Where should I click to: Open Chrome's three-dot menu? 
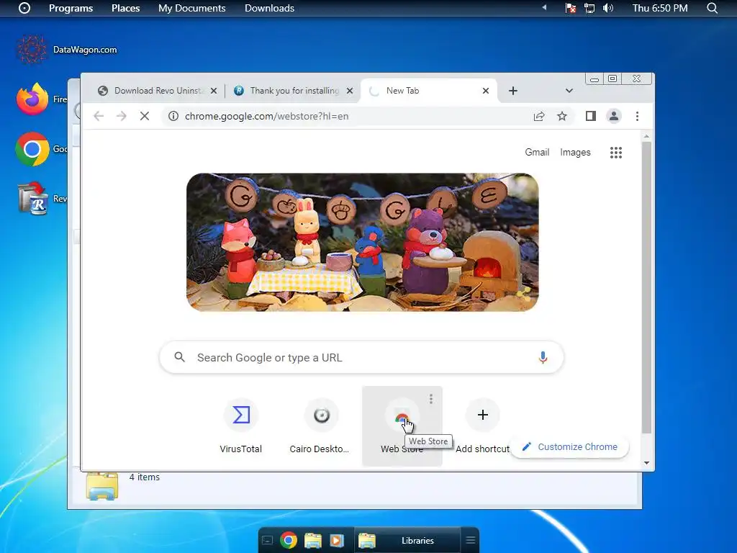[x=638, y=116]
